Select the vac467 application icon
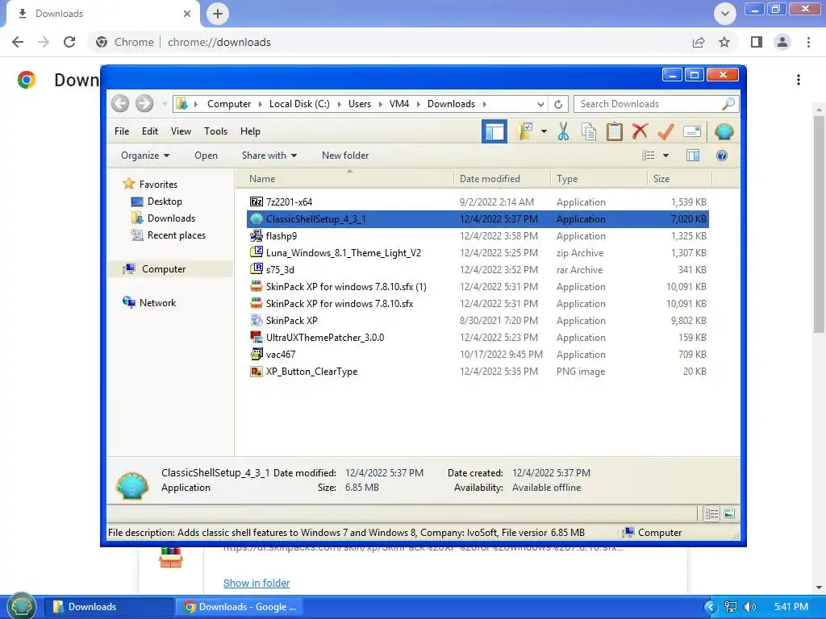 coord(257,355)
